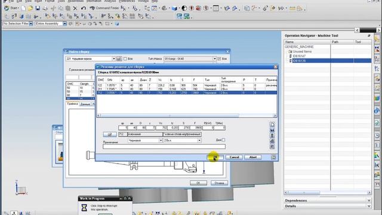Toggle the Все checkbox beside tool type

(125, 59)
